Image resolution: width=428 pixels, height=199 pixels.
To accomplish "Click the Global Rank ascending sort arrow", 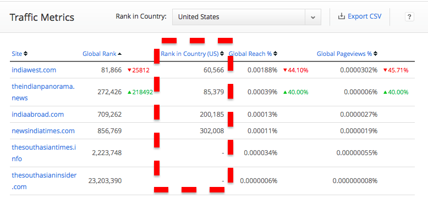I will 119,54.
